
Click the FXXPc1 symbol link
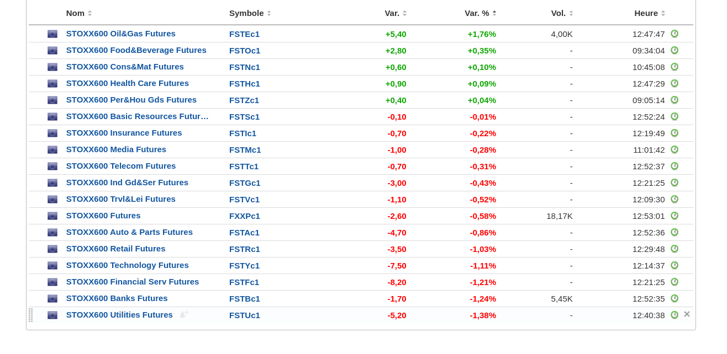click(244, 216)
